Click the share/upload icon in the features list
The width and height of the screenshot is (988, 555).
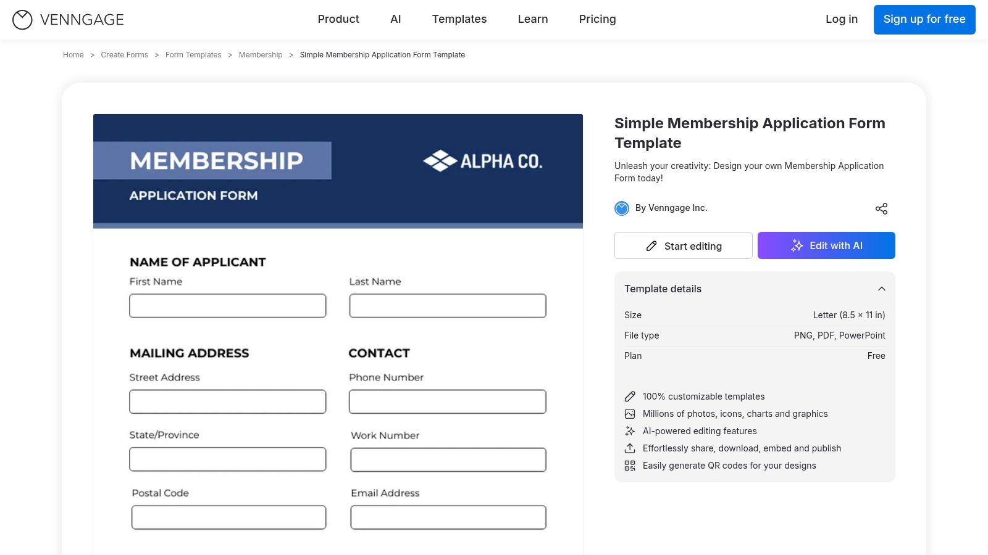[630, 448]
